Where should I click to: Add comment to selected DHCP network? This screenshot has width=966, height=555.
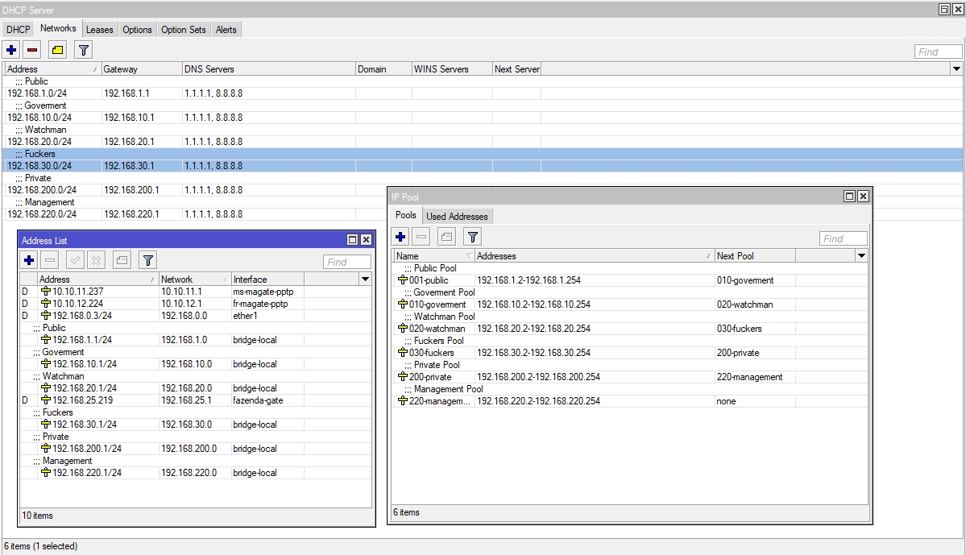[57, 50]
